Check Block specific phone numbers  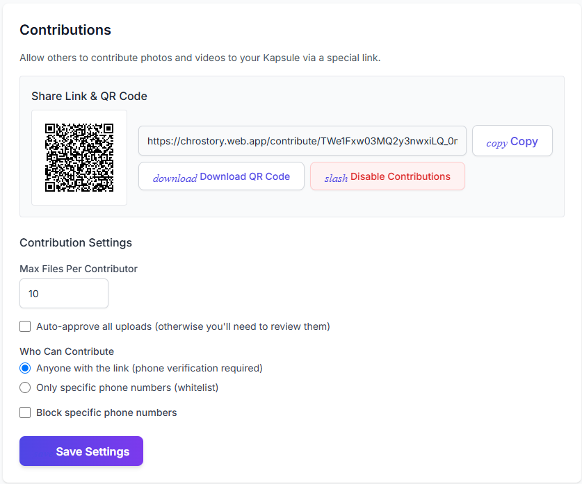pyautogui.click(x=25, y=412)
